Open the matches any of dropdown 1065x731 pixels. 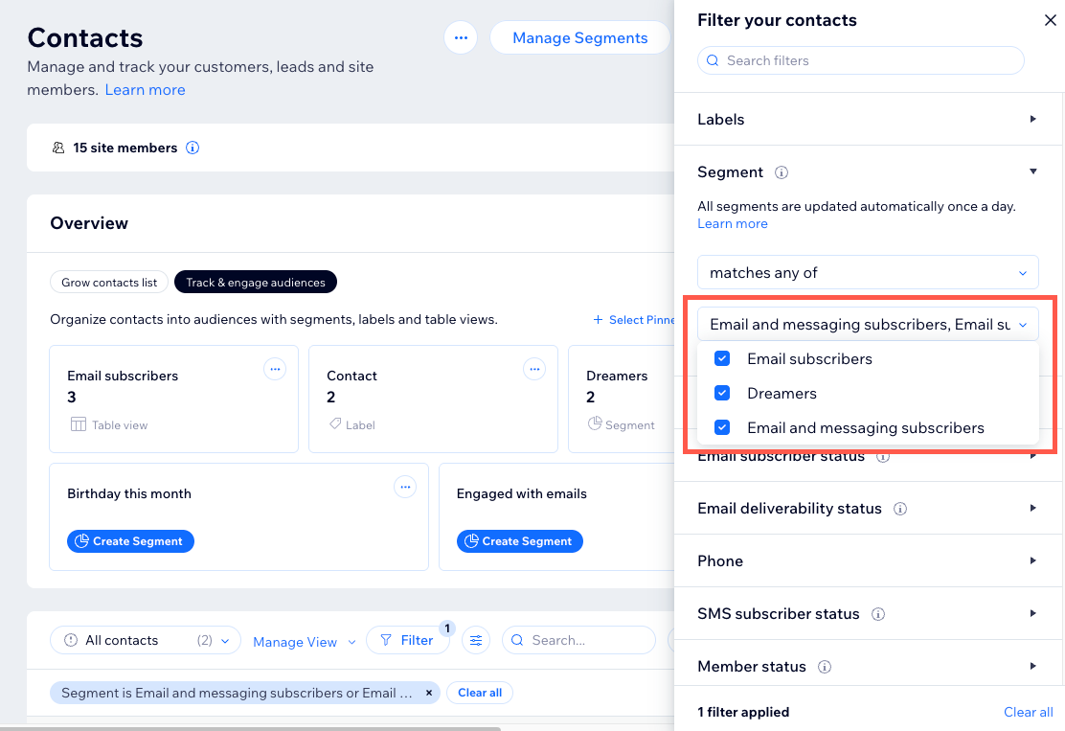[867, 272]
